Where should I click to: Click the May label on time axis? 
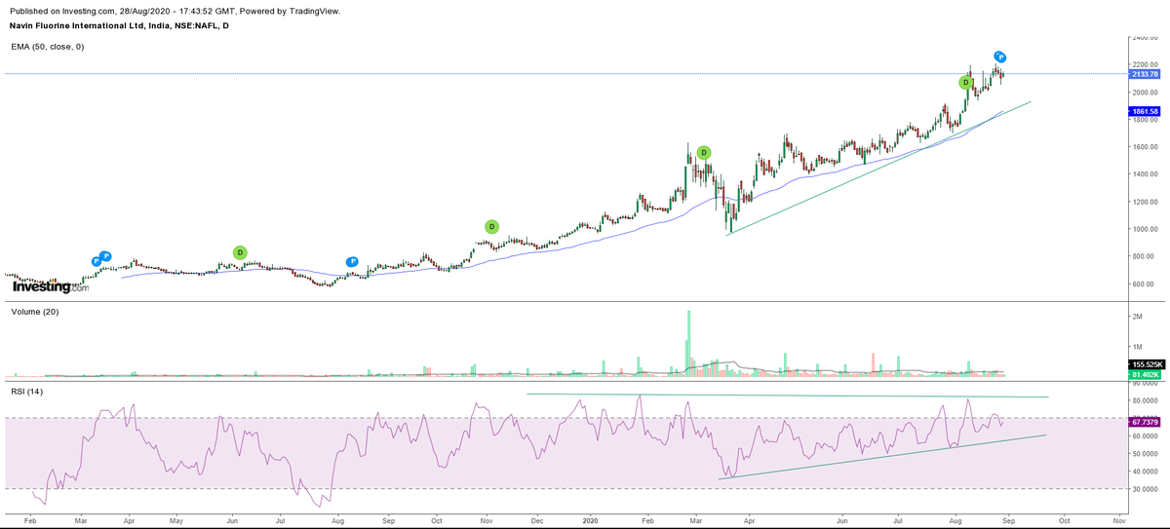coord(176,521)
